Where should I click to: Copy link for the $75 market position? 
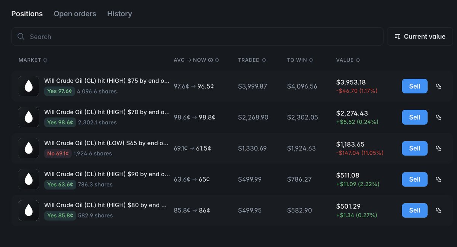438,86
